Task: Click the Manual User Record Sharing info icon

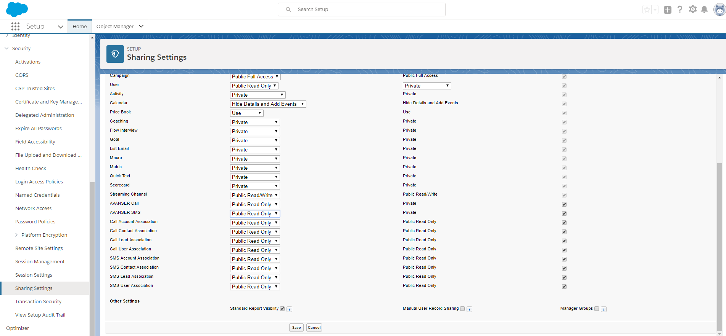Action: pyautogui.click(x=470, y=309)
